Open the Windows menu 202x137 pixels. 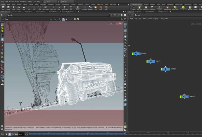(23, 2)
